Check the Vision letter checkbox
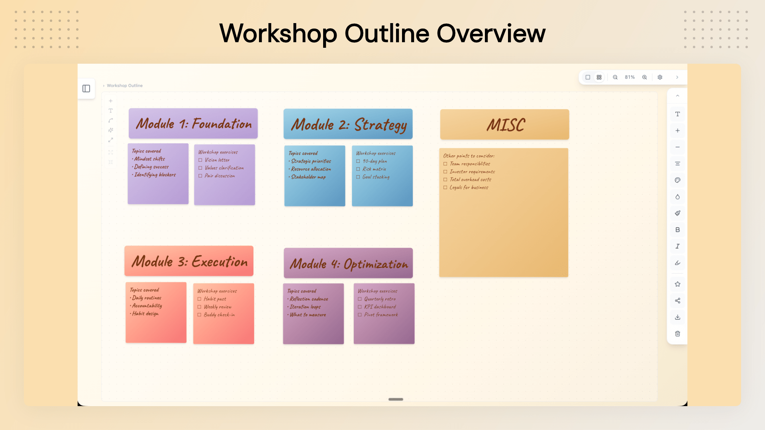This screenshot has width=765, height=430. coord(200,160)
